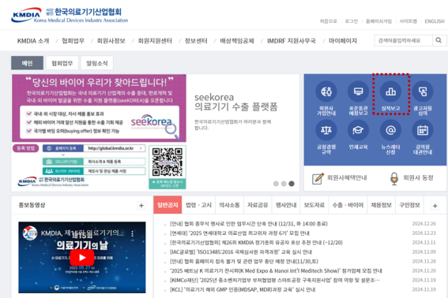Click the plus icon after 구인정보 tab

(435, 206)
